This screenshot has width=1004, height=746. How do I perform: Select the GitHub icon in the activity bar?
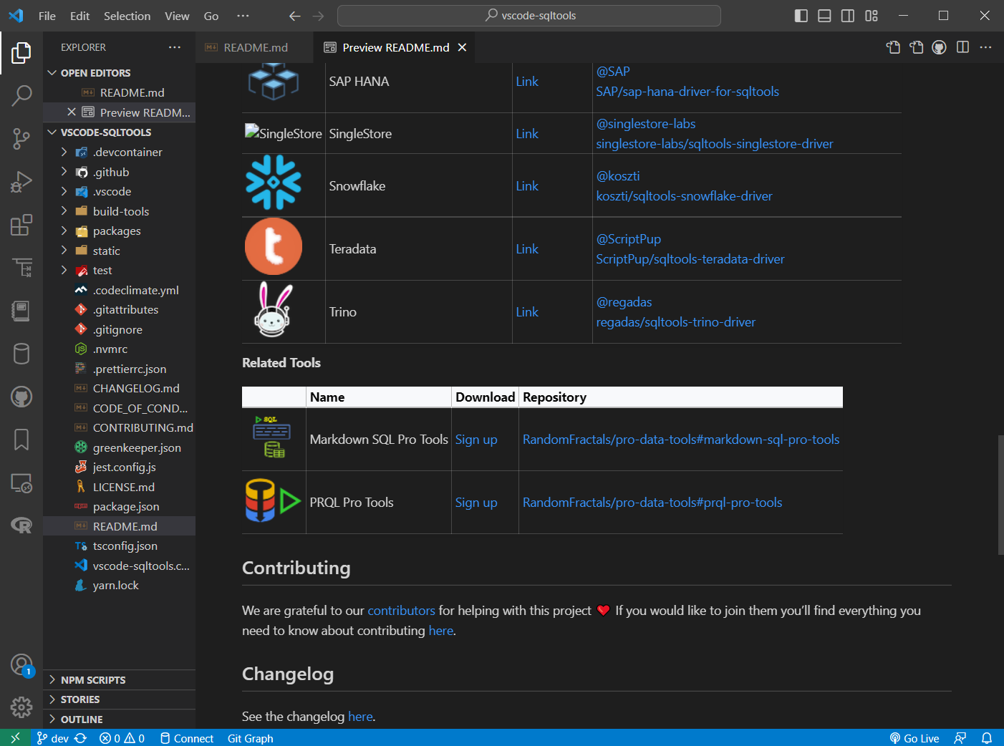pyautogui.click(x=21, y=397)
